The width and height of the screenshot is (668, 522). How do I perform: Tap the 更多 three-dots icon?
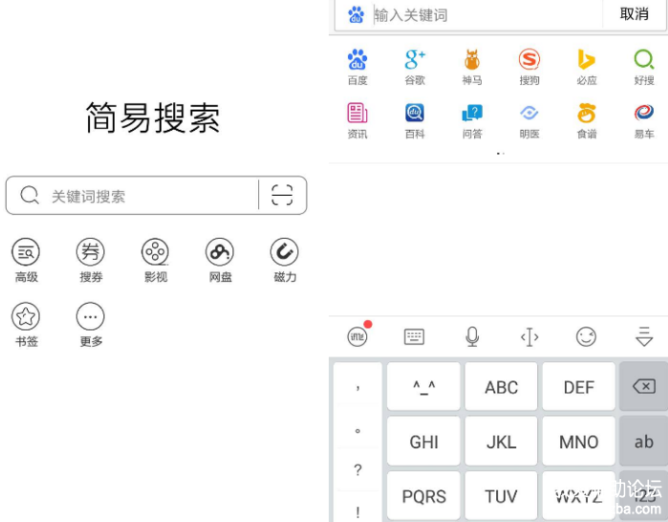coord(91,316)
